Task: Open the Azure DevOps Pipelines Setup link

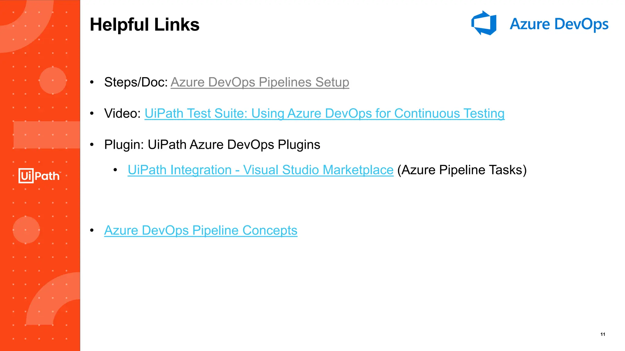Action: [x=260, y=82]
